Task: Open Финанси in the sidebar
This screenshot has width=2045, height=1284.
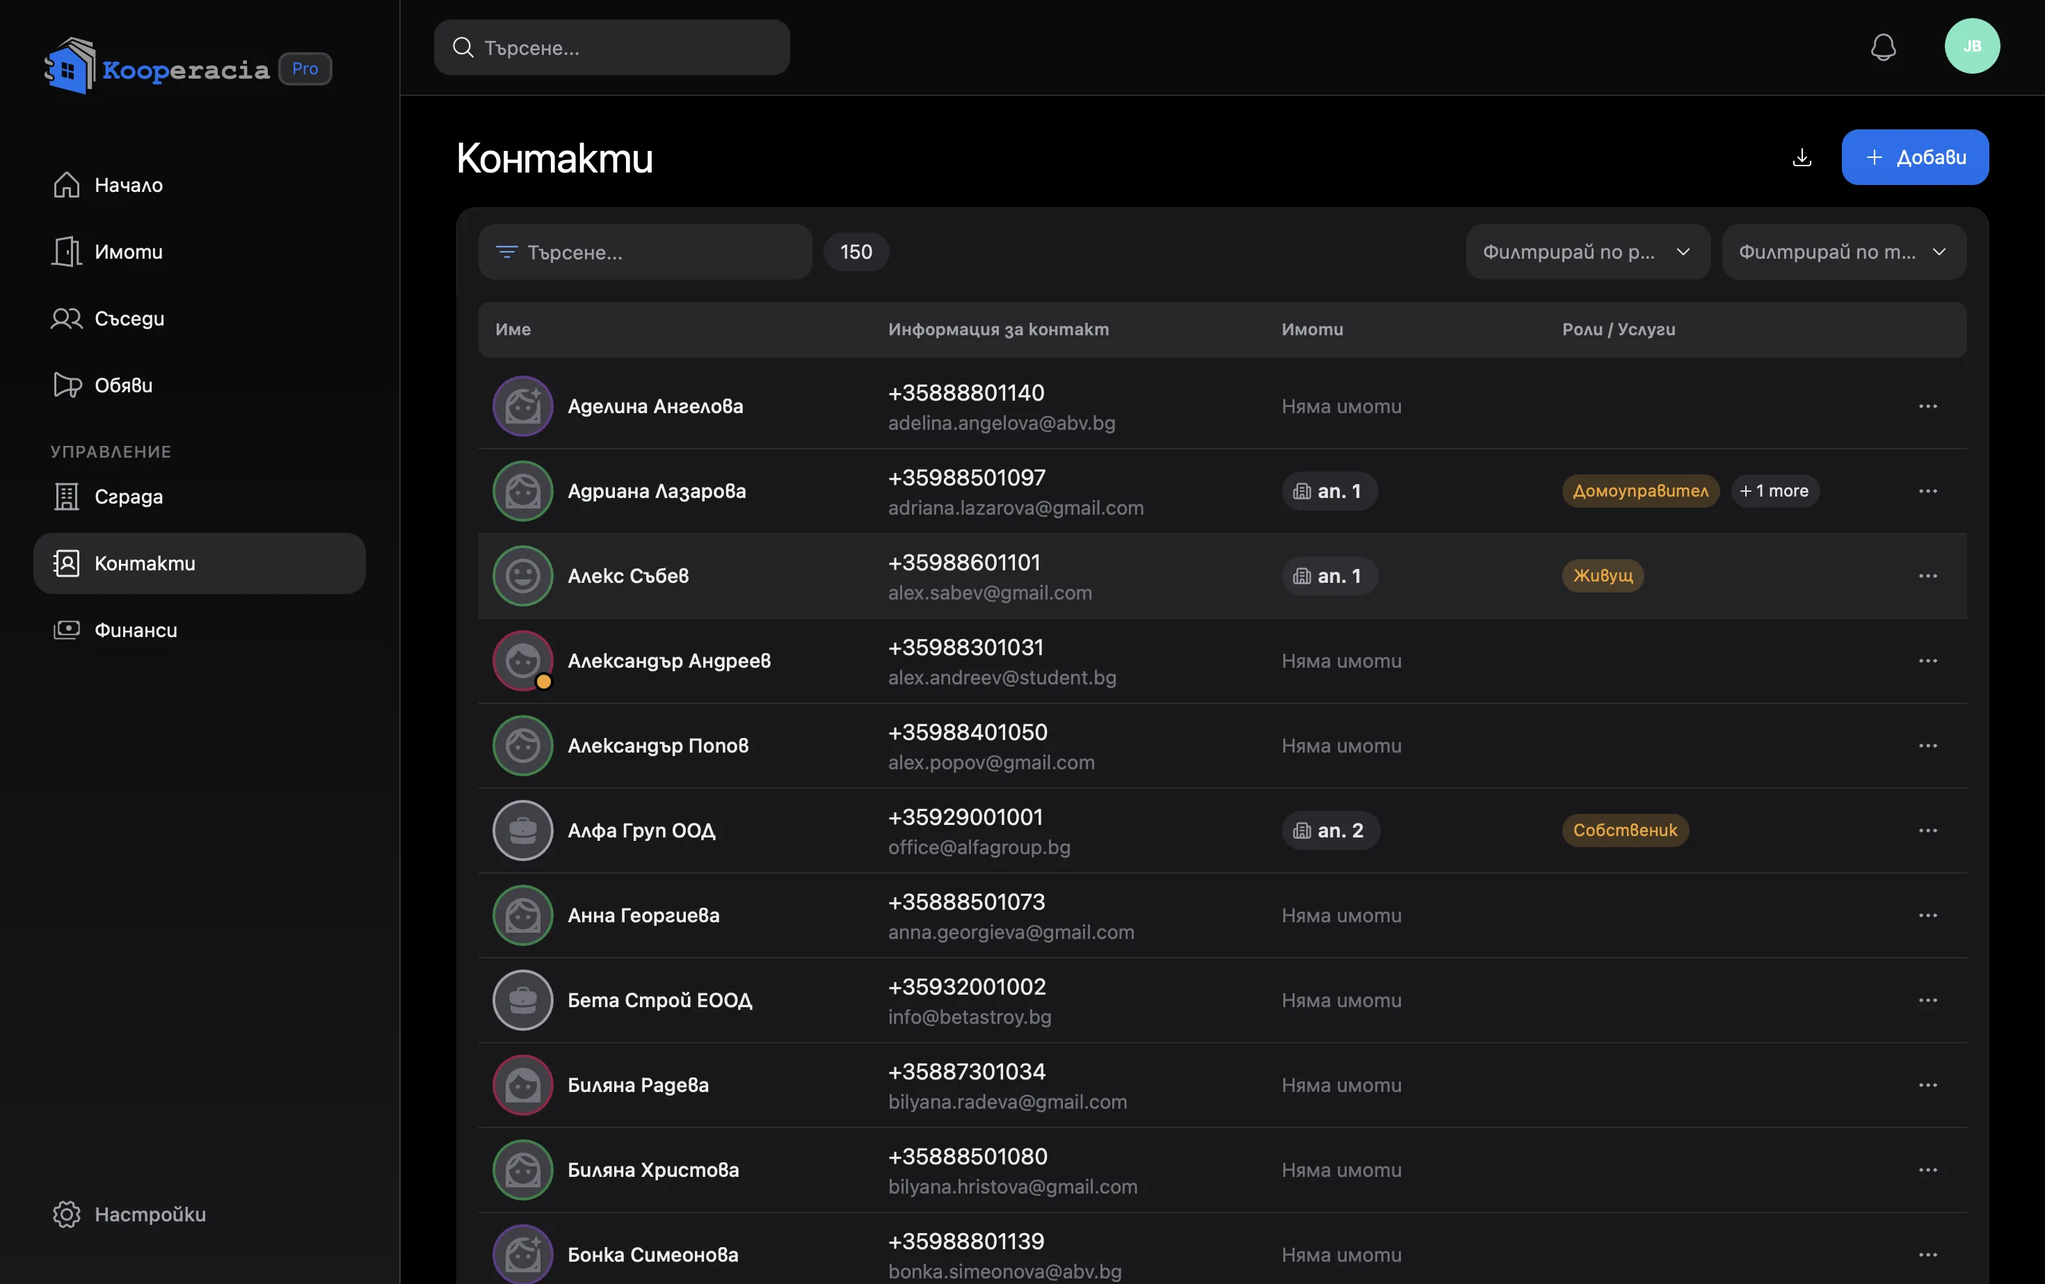Action: pos(199,630)
